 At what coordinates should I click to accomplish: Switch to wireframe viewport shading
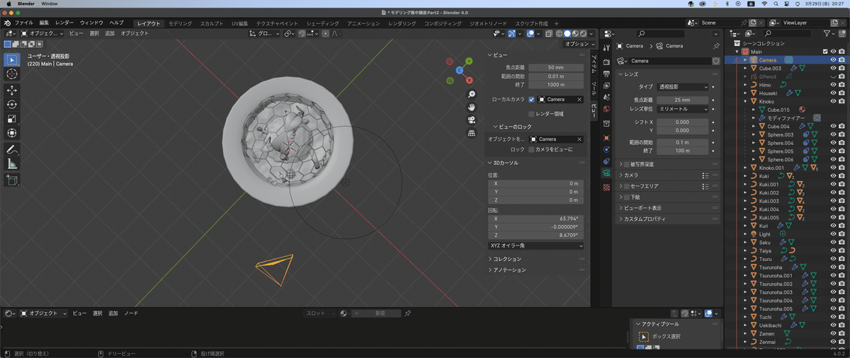pyautogui.click(x=559, y=33)
